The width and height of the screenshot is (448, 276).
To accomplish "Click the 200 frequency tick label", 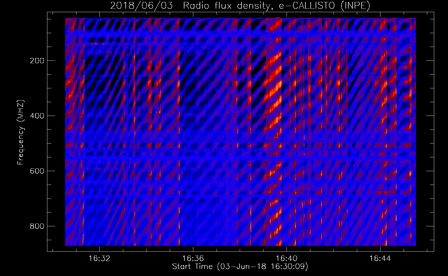I will 37,61.
